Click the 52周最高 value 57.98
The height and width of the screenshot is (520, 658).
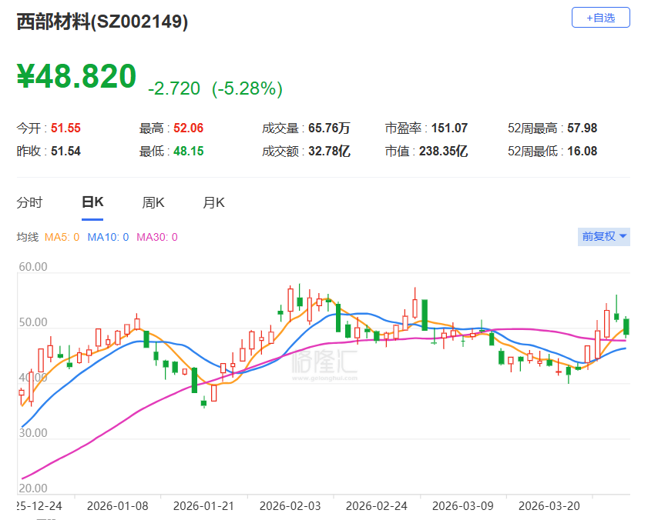point(582,128)
